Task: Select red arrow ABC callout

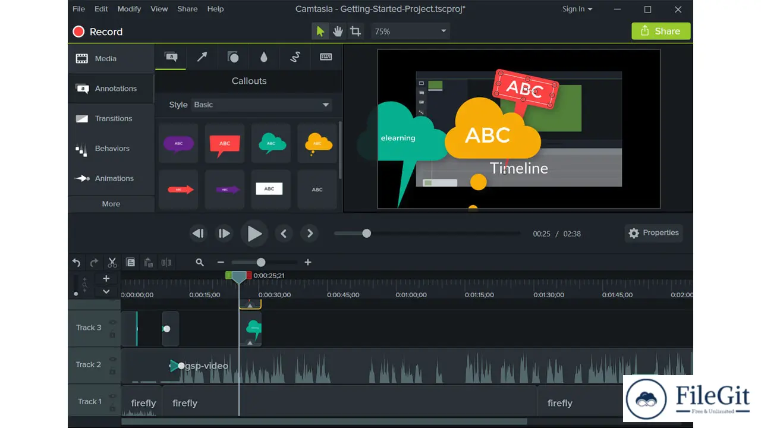Action: [x=178, y=190]
